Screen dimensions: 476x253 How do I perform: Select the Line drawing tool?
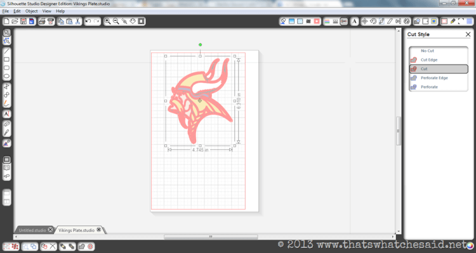[x=7, y=51]
